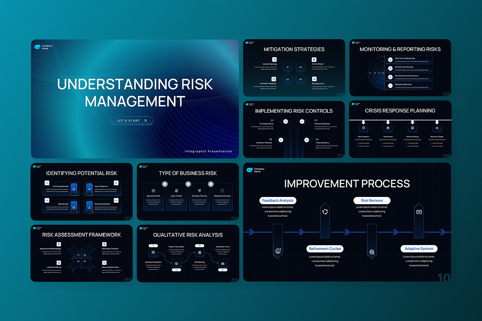Click the Team Roles icon box

(388, 128)
